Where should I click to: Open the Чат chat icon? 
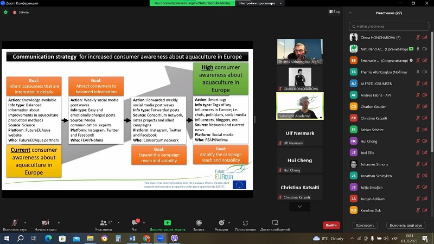click(x=135, y=223)
